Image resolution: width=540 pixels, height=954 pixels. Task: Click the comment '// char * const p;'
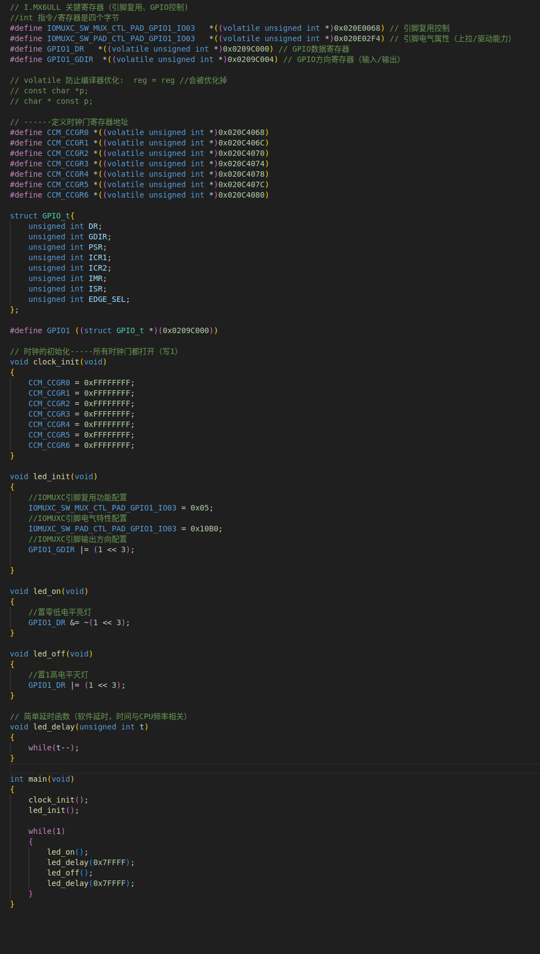click(x=51, y=101)
